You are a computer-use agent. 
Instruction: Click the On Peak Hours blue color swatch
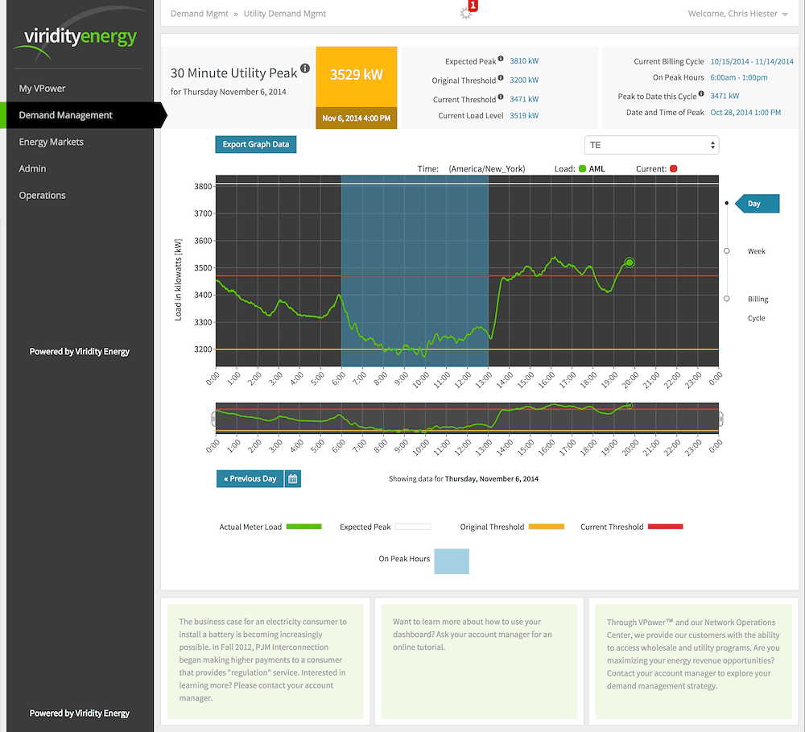[452, 561]
